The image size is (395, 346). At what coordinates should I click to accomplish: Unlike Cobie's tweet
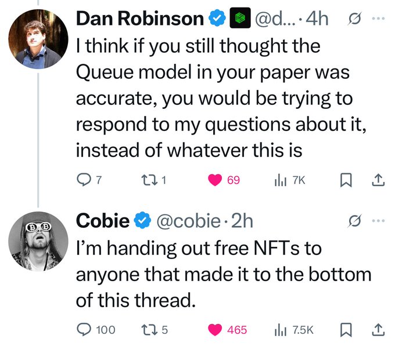click(216, 329)
